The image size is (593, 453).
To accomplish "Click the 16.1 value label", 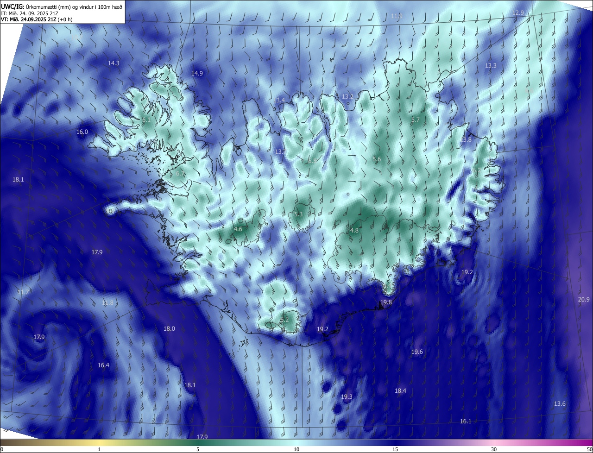I will (466, 422).
